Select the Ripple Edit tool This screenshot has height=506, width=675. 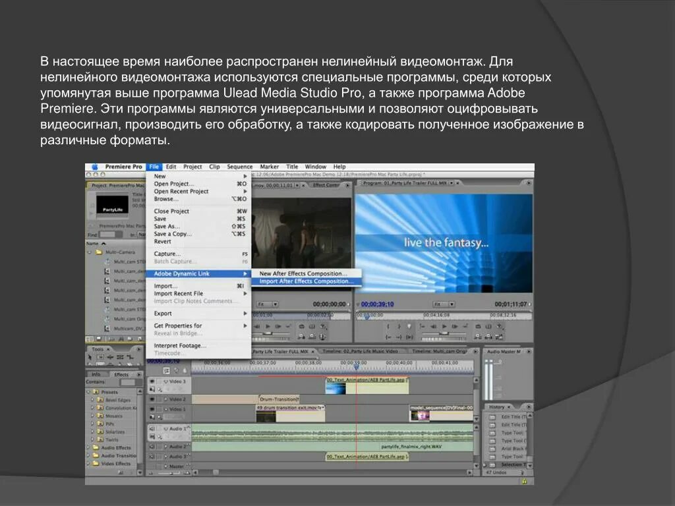tap(110, 357)
